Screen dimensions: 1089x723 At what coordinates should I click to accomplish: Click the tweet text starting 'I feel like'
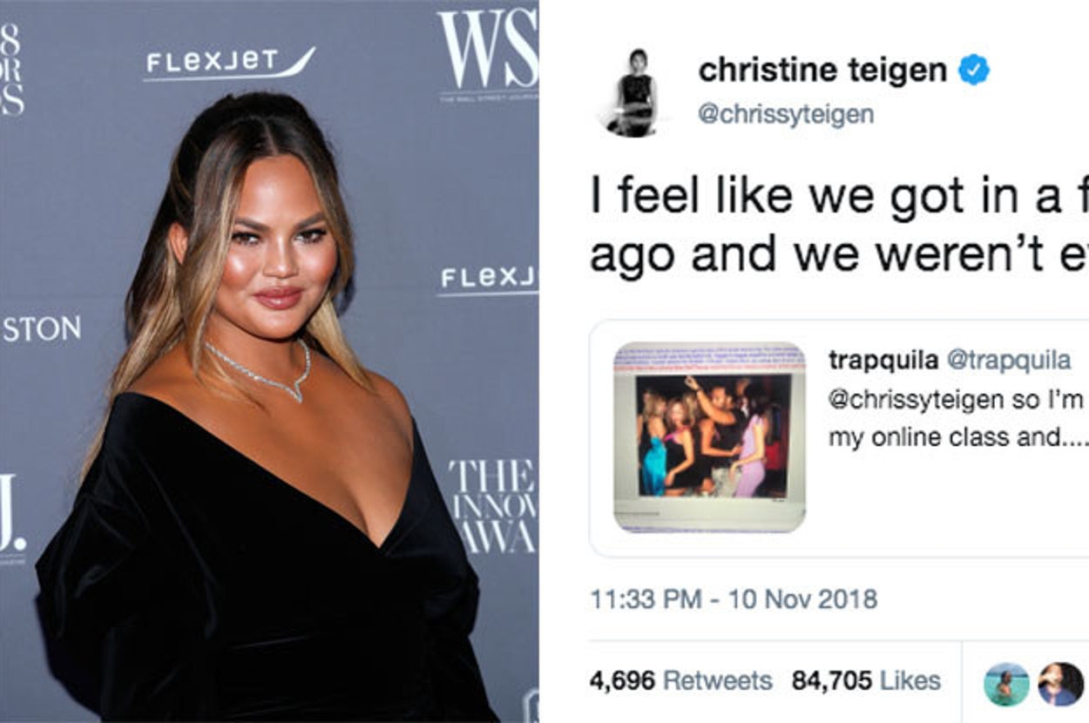pyautogui.click(x=839, y=226)
